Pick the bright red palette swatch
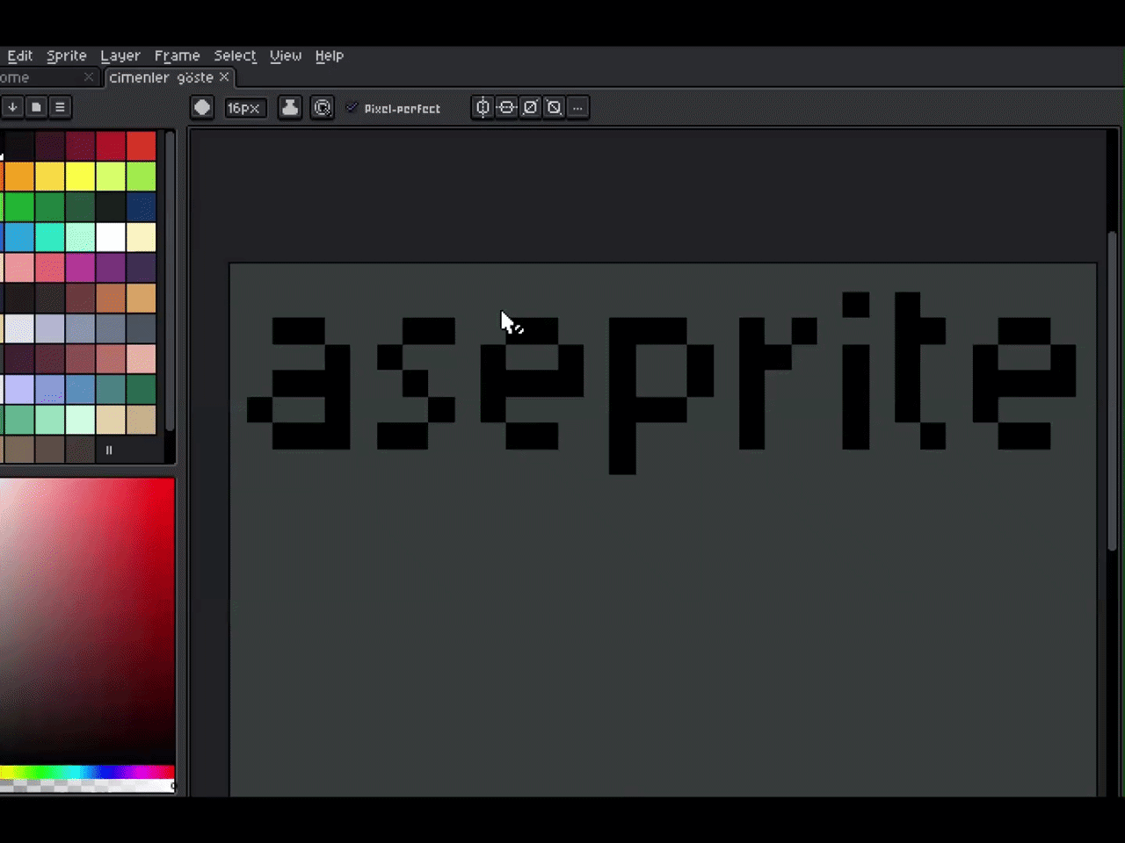The image size is (1125, 843). click(x=141, y=146)
